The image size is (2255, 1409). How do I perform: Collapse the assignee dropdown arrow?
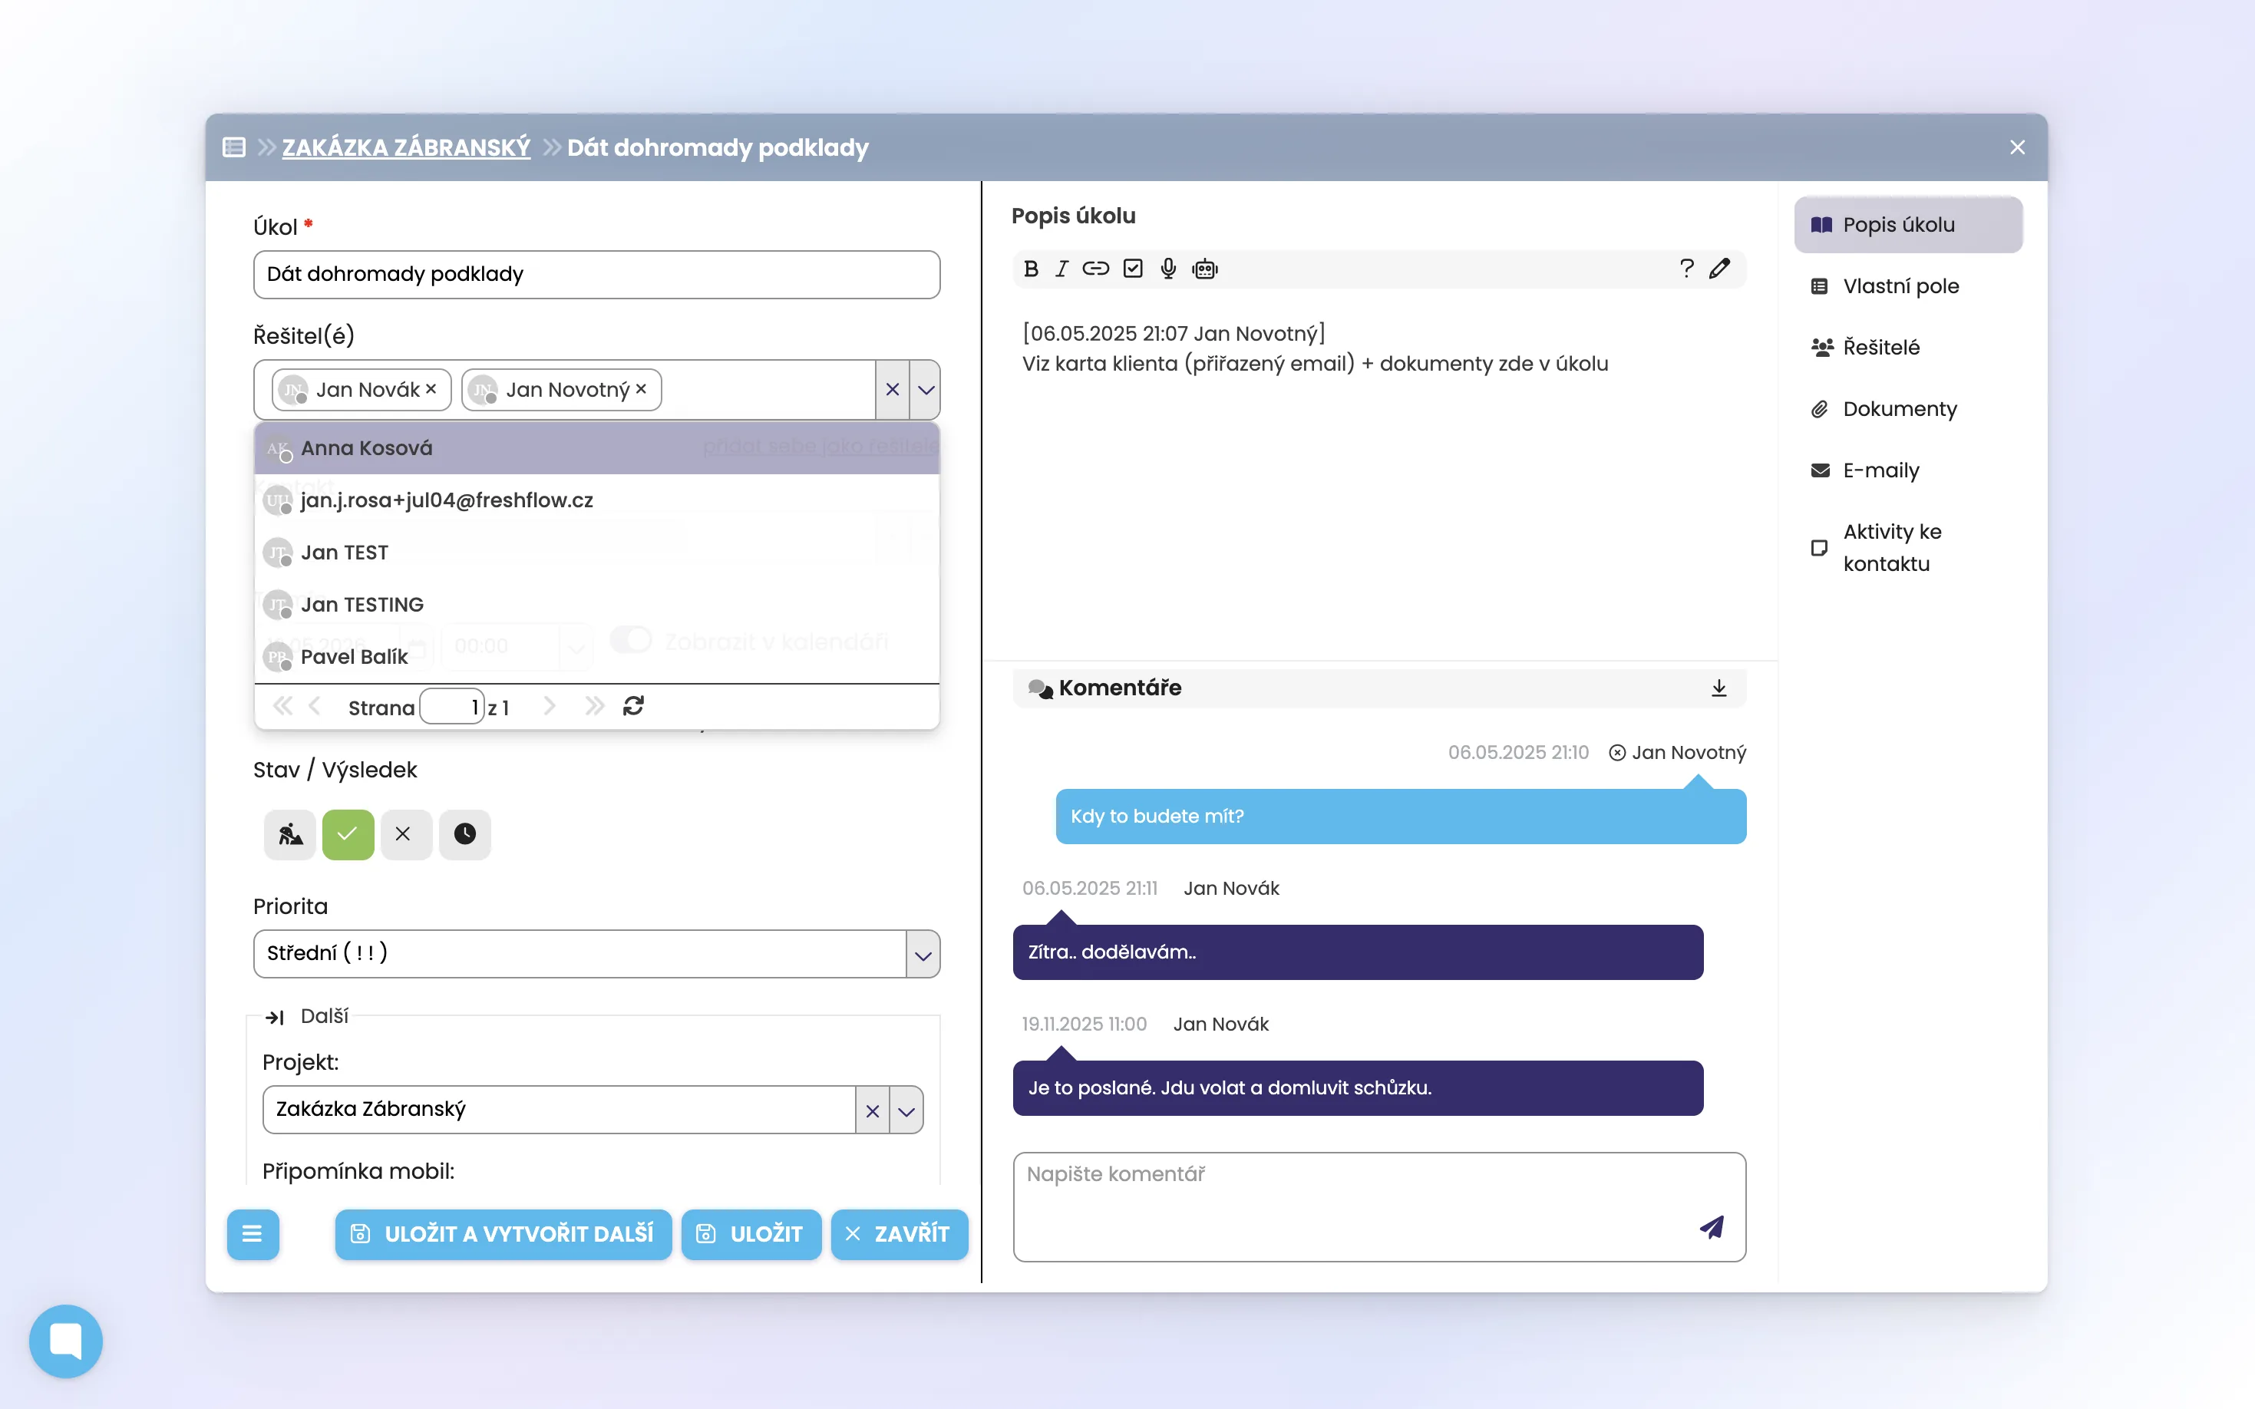point(924,390)
